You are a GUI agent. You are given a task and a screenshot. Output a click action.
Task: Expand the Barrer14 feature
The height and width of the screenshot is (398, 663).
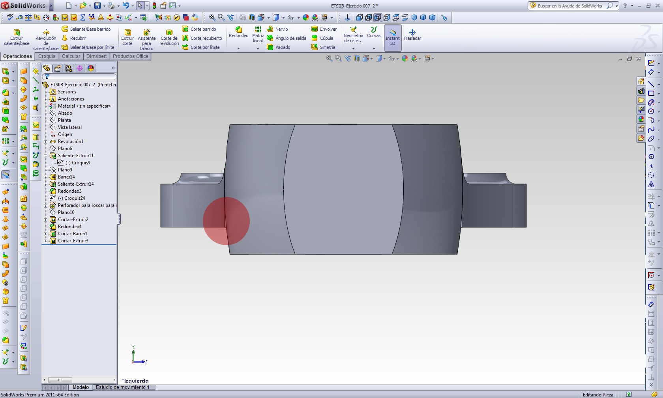(x=46, y=177)
